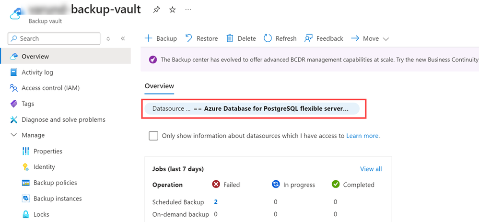Click the red Failed status icon
Image resolution: width=479 pixels, height=222 pixels.
point(216,184)
